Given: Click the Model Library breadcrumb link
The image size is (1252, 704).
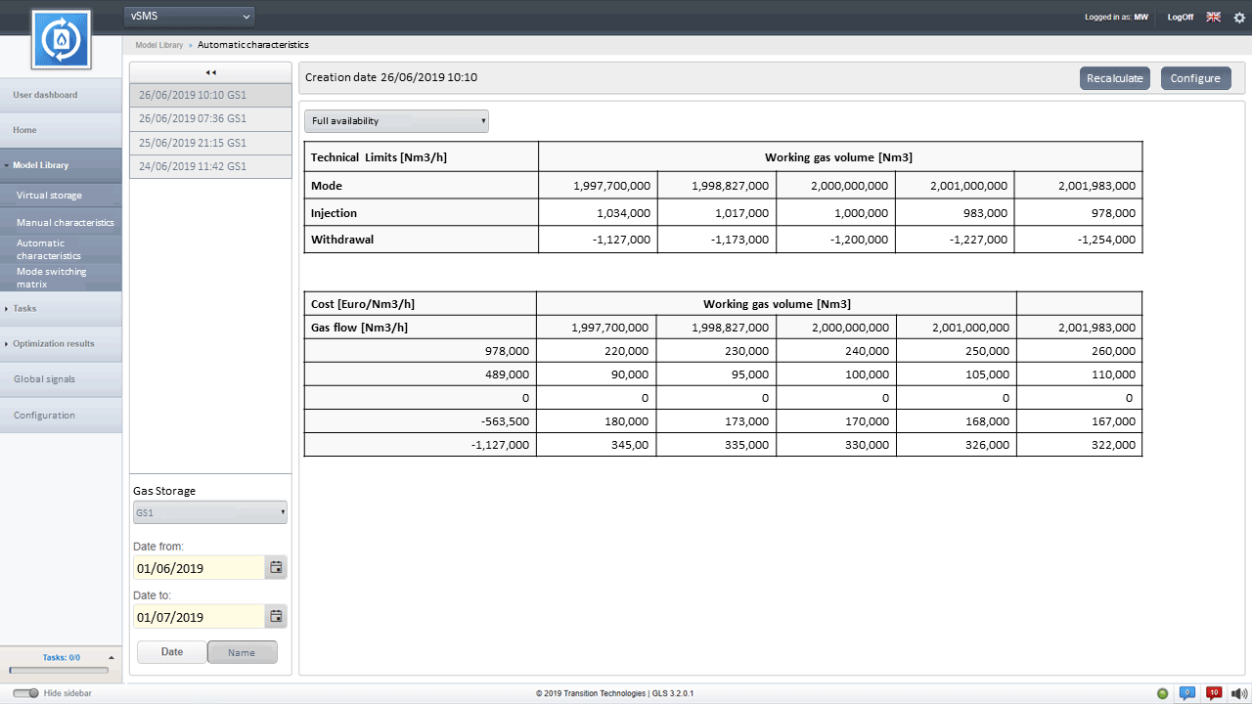Looking at the screenshot, I should point(158,45).
